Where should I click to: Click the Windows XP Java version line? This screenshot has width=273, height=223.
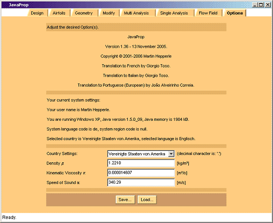tap(118, 119)
